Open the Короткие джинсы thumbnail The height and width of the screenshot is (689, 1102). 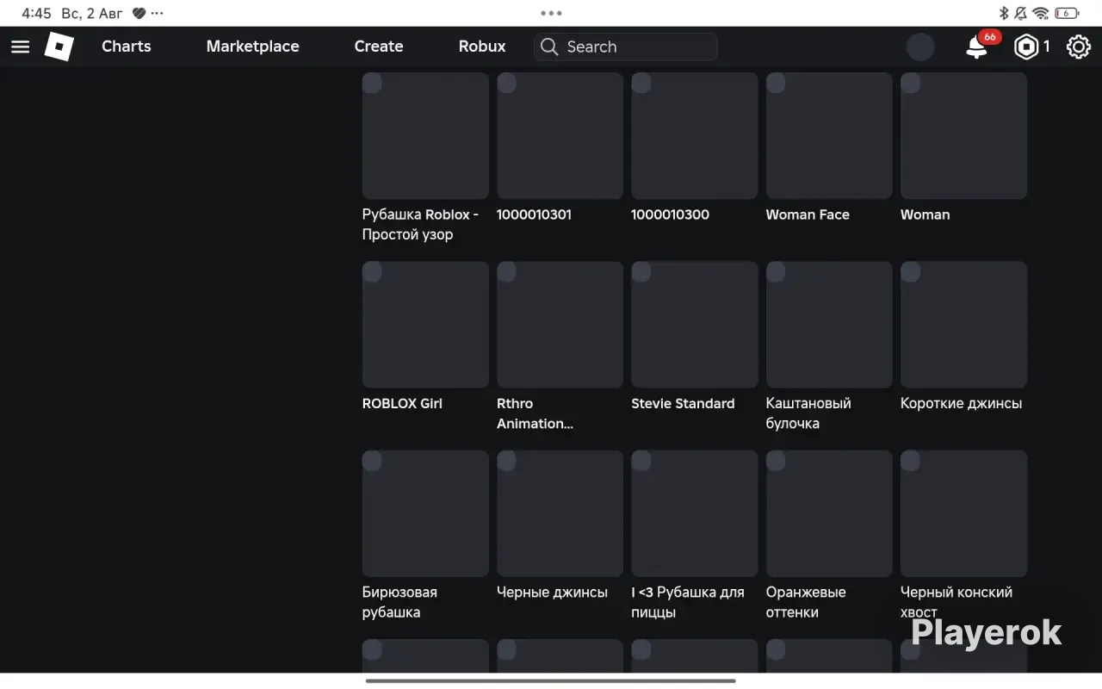[964, 325]
